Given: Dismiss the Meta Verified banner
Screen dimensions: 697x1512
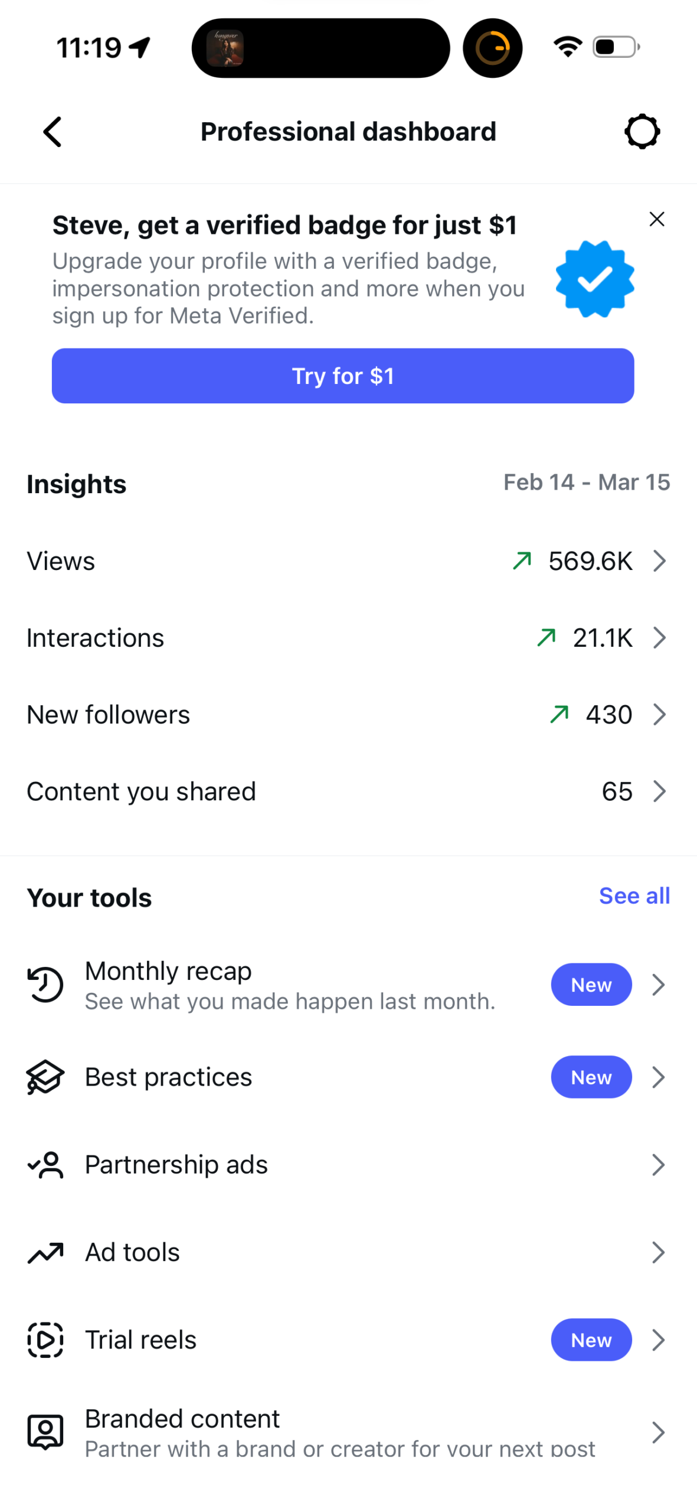Looking at the screenshot, I should pyautogui.click(x=657, y=219).
